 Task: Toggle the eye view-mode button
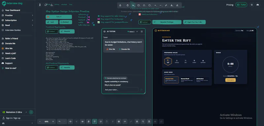pyautogui.click(x=70, y=121)
